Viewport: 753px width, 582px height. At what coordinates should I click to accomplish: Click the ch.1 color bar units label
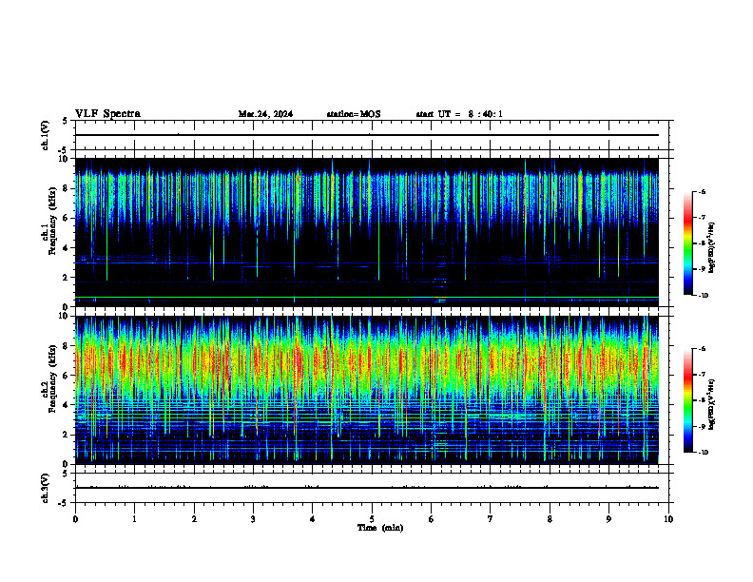point(712,248)
